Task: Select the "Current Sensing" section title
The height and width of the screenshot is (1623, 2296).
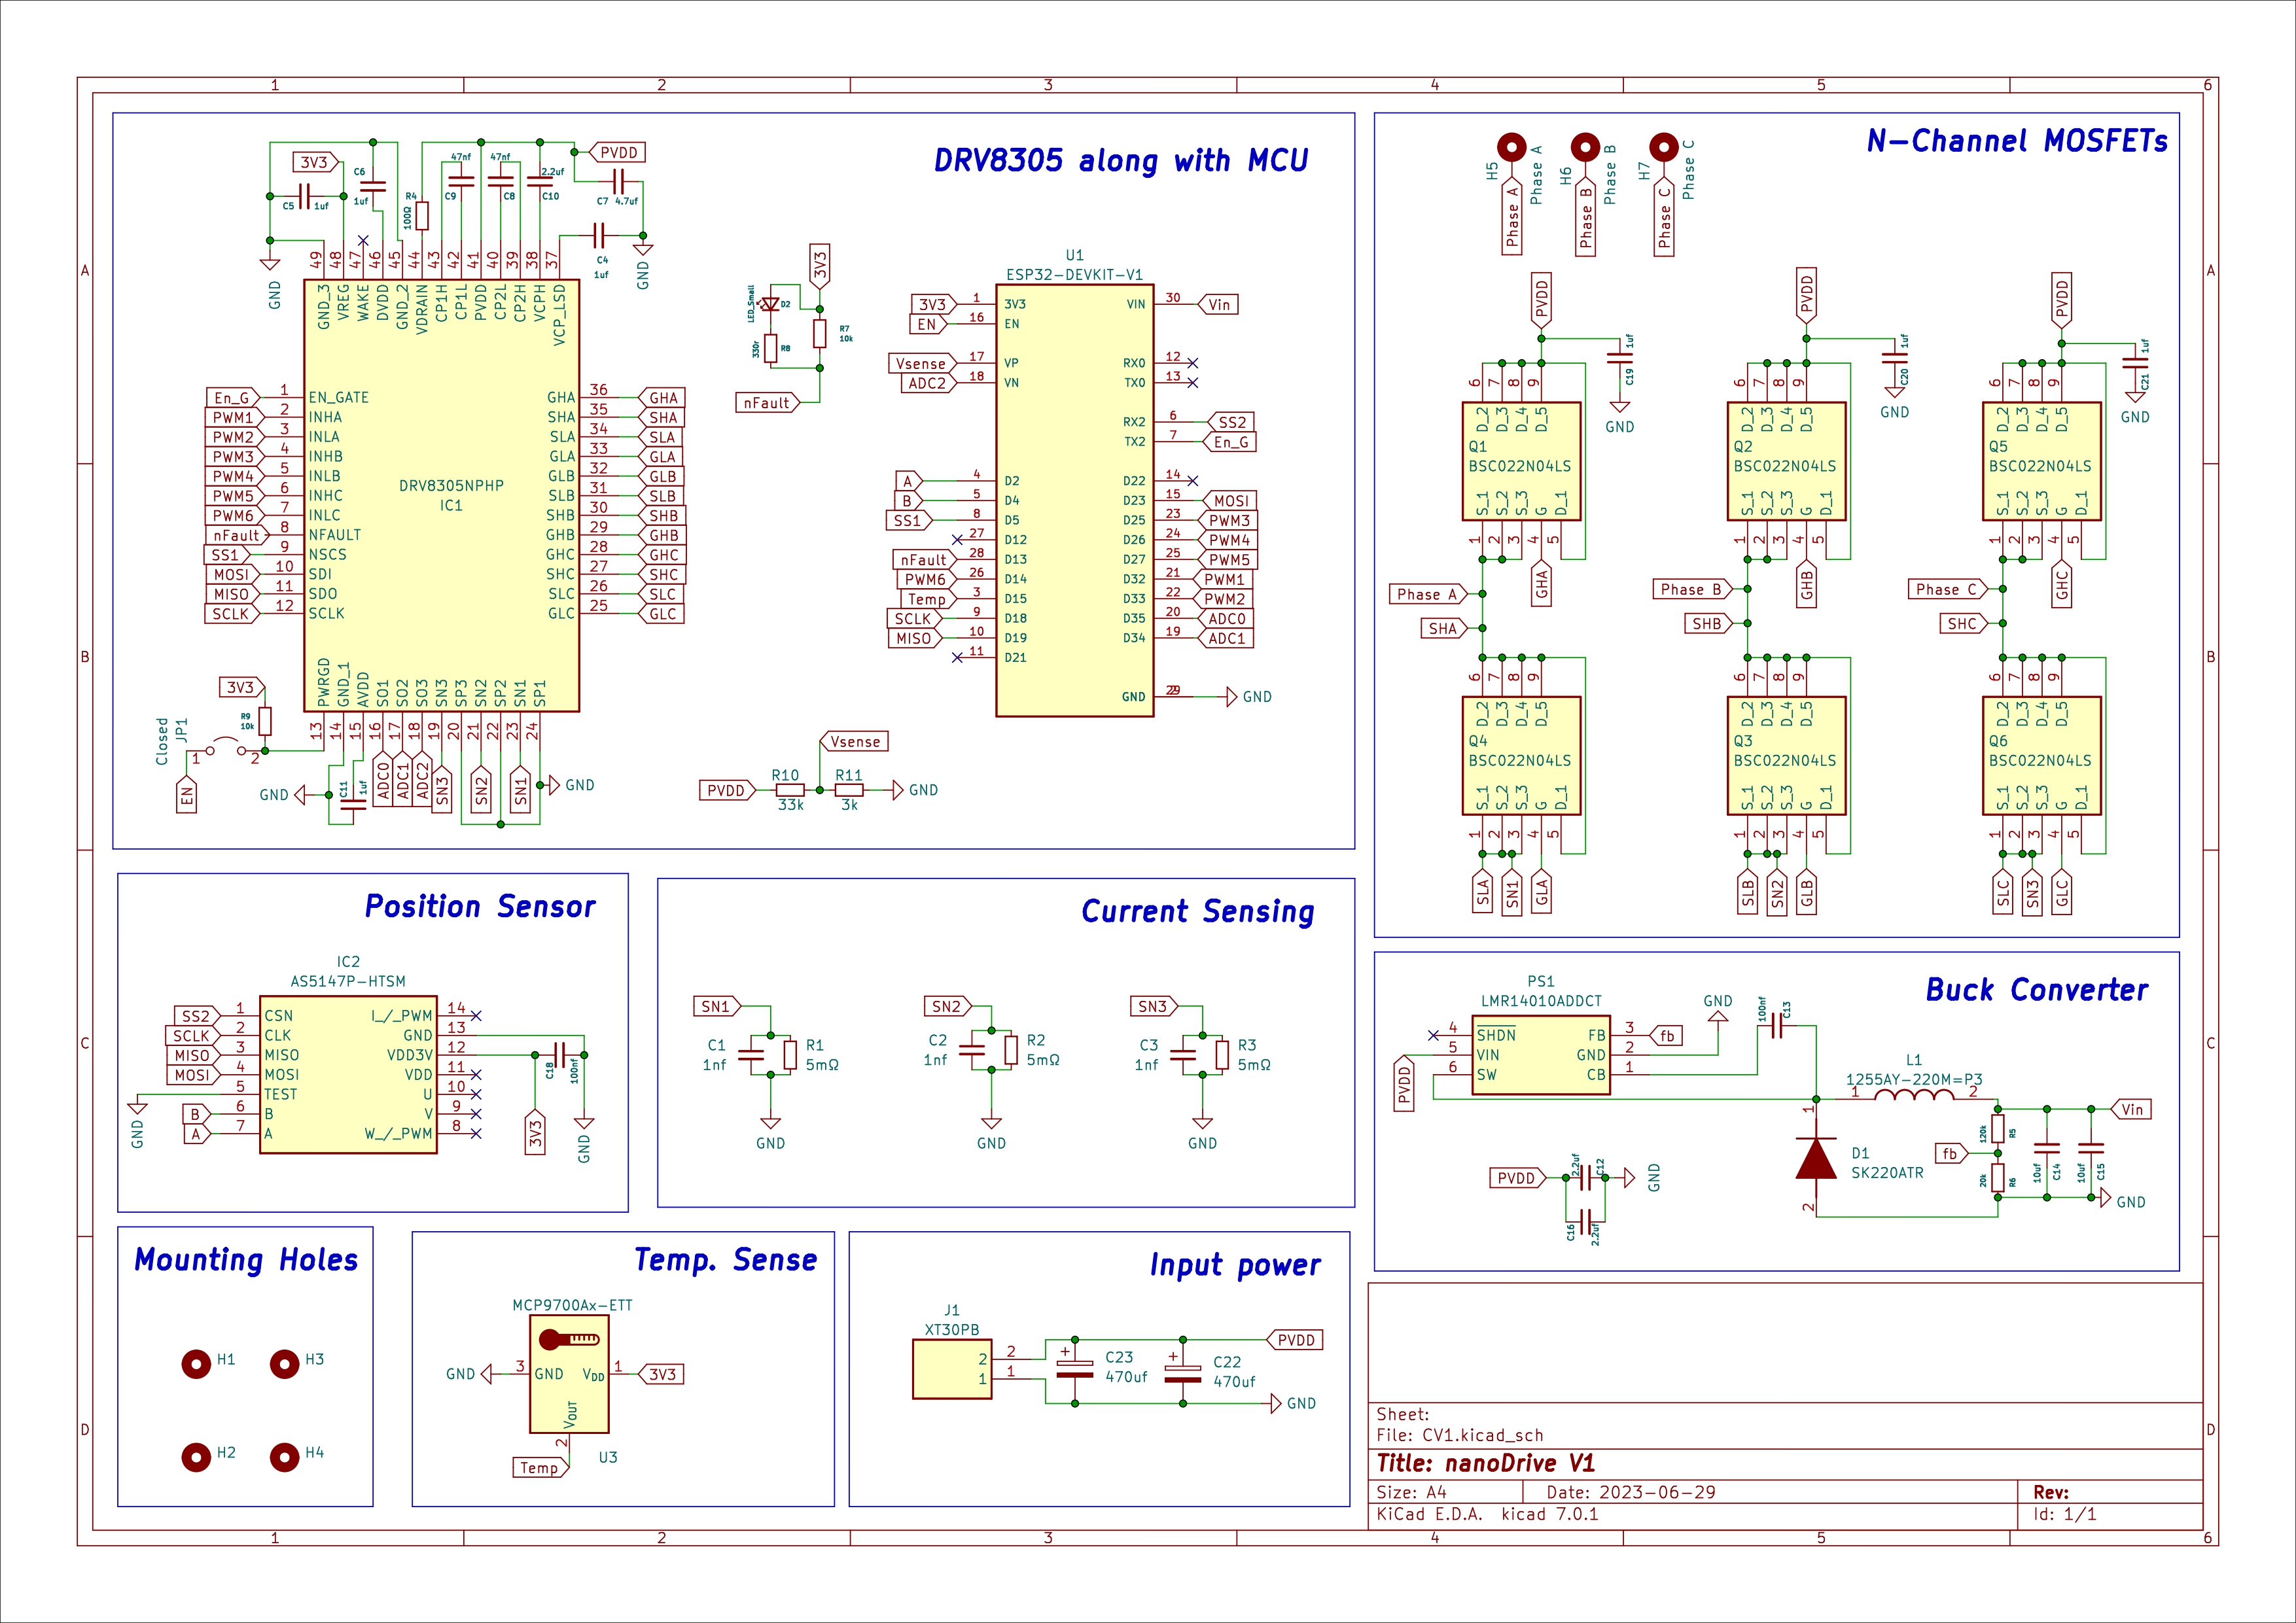Action: click(1198, 912)
